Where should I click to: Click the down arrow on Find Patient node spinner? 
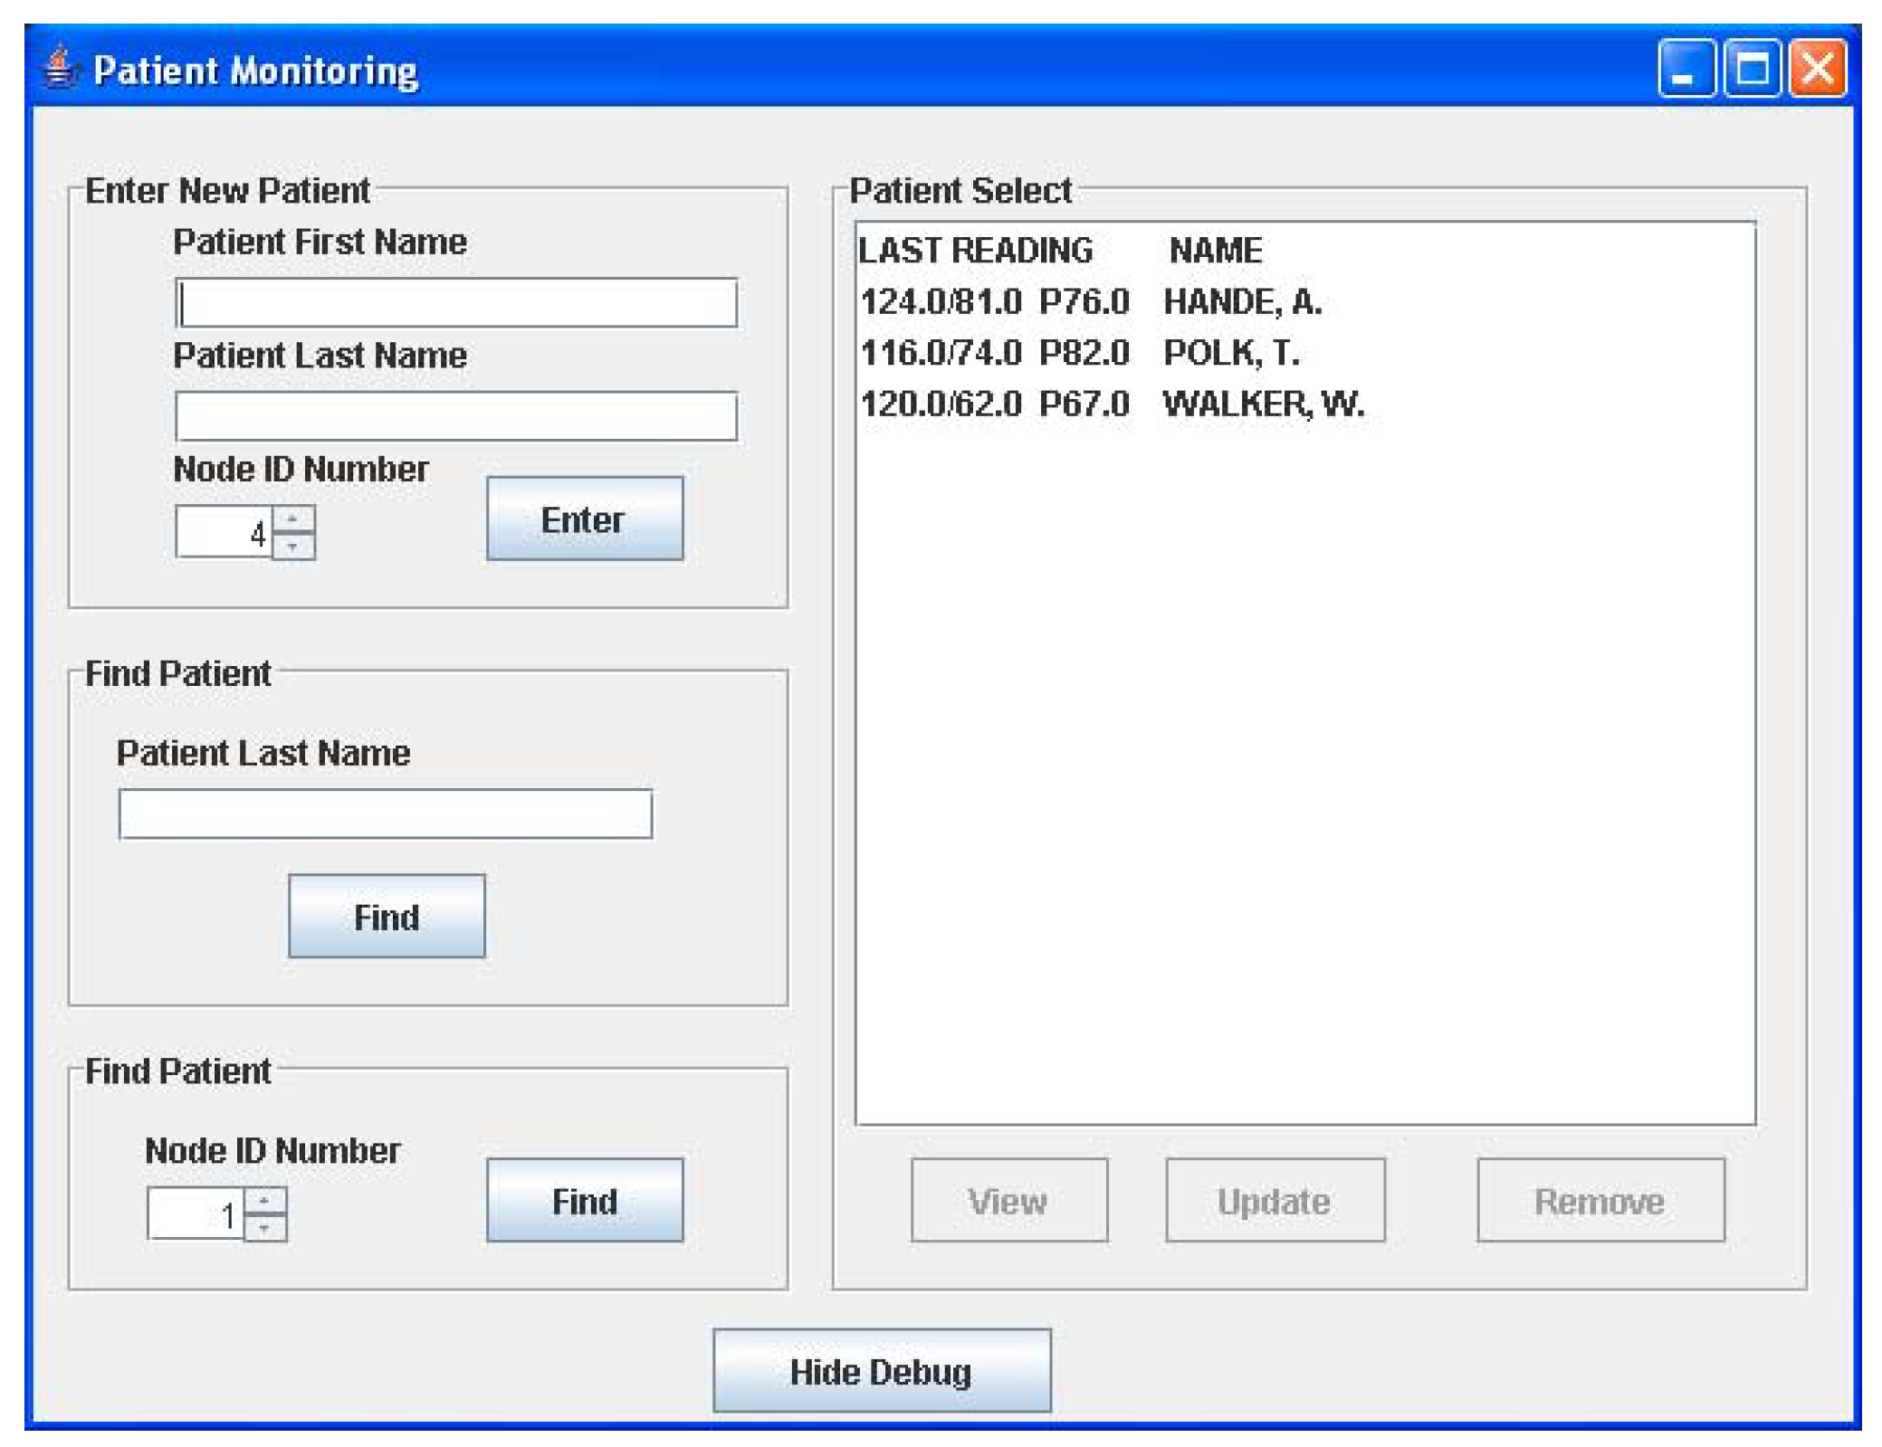[x=265, y=1226]
